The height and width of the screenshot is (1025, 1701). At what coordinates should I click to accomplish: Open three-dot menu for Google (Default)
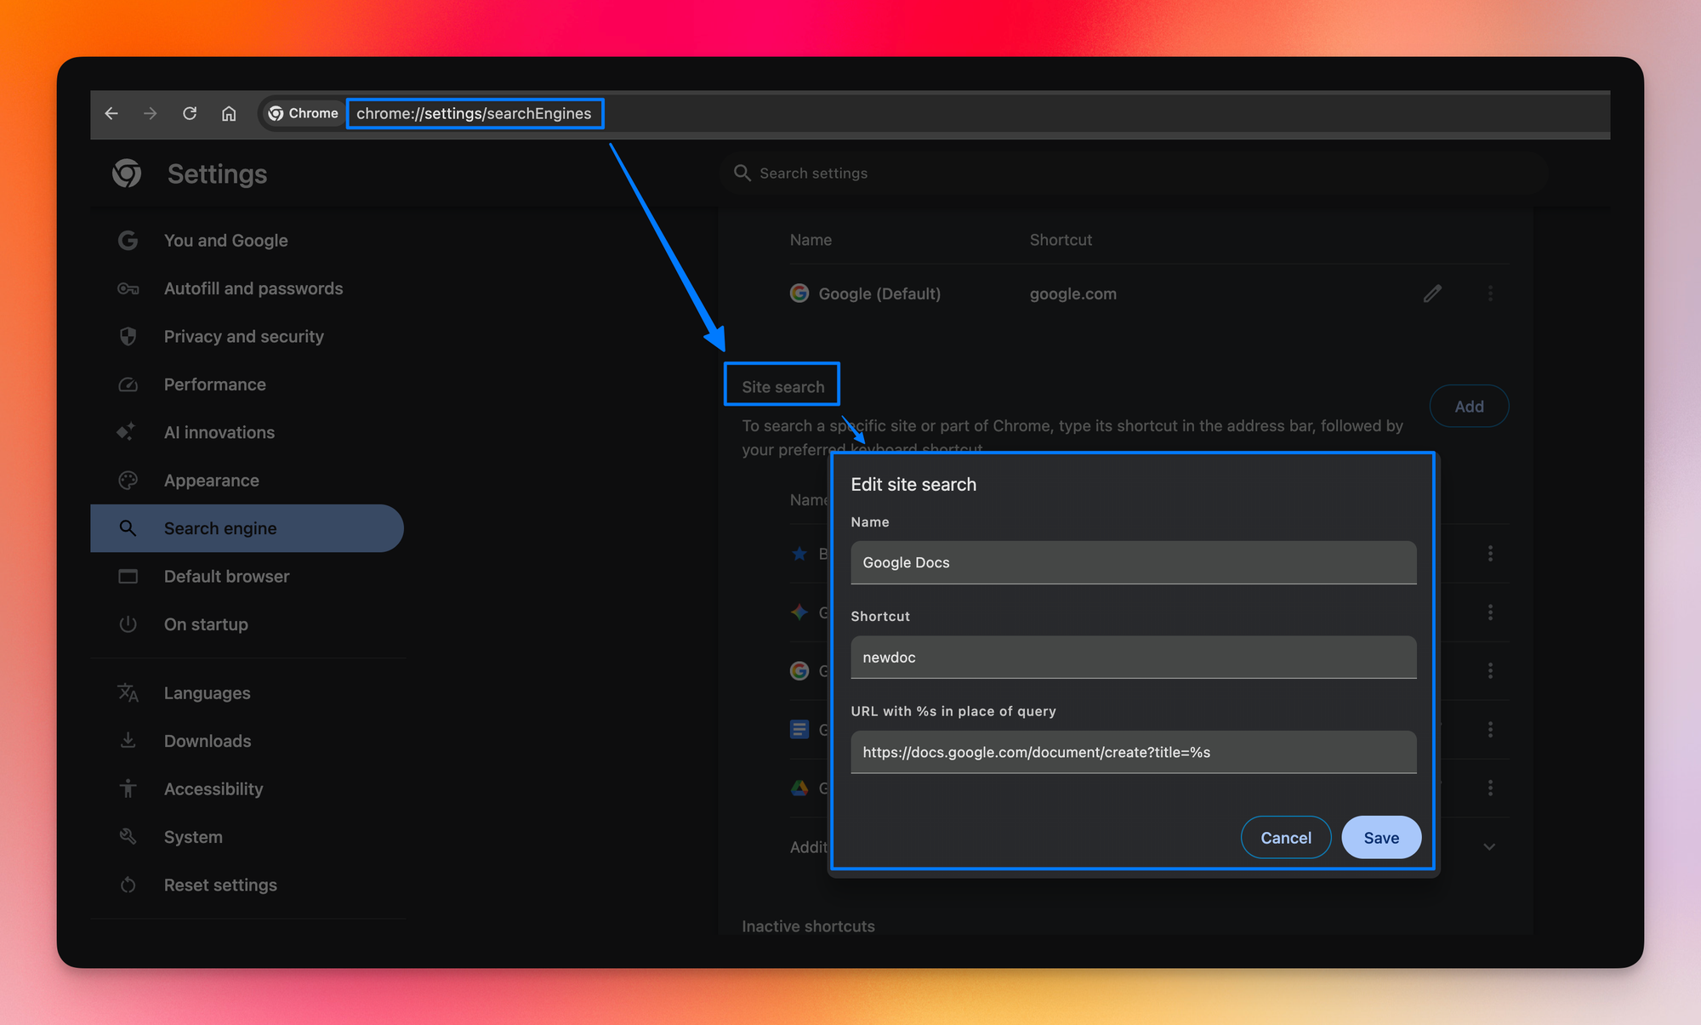(x=1490, y=293)
